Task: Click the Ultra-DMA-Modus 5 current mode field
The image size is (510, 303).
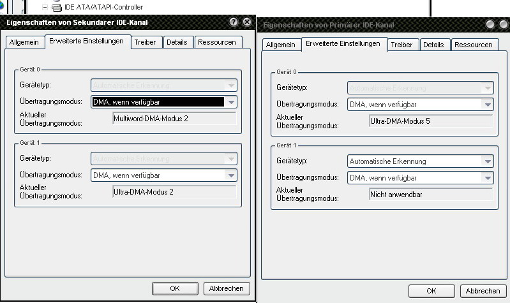Action: pos(430,121)
